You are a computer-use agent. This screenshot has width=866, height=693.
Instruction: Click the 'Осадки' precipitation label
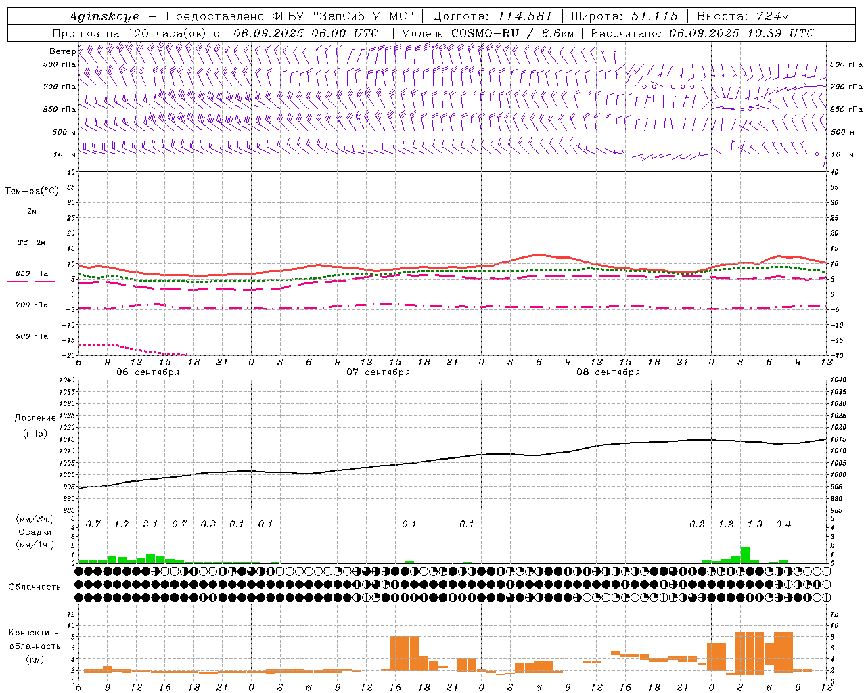[x=35, y=532]
